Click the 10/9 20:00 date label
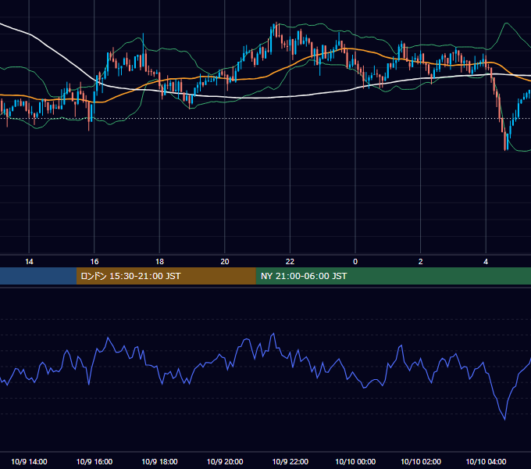The width and height of the screenshot is (531, 469). (x=225, y=461)
